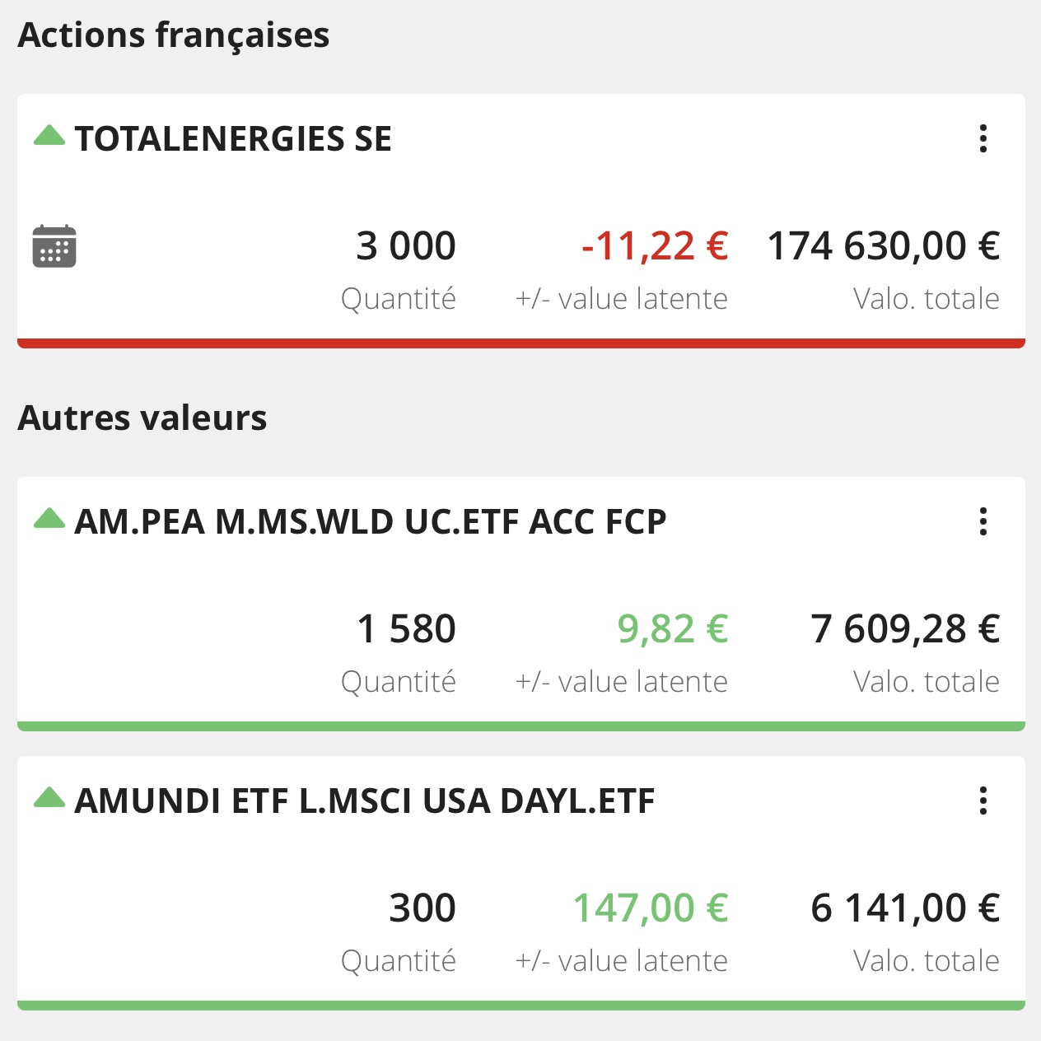Click the green triangle beside AMUNDI ETF L.MSCI
Screen dimensions: 1041x1041
point(49,797)
